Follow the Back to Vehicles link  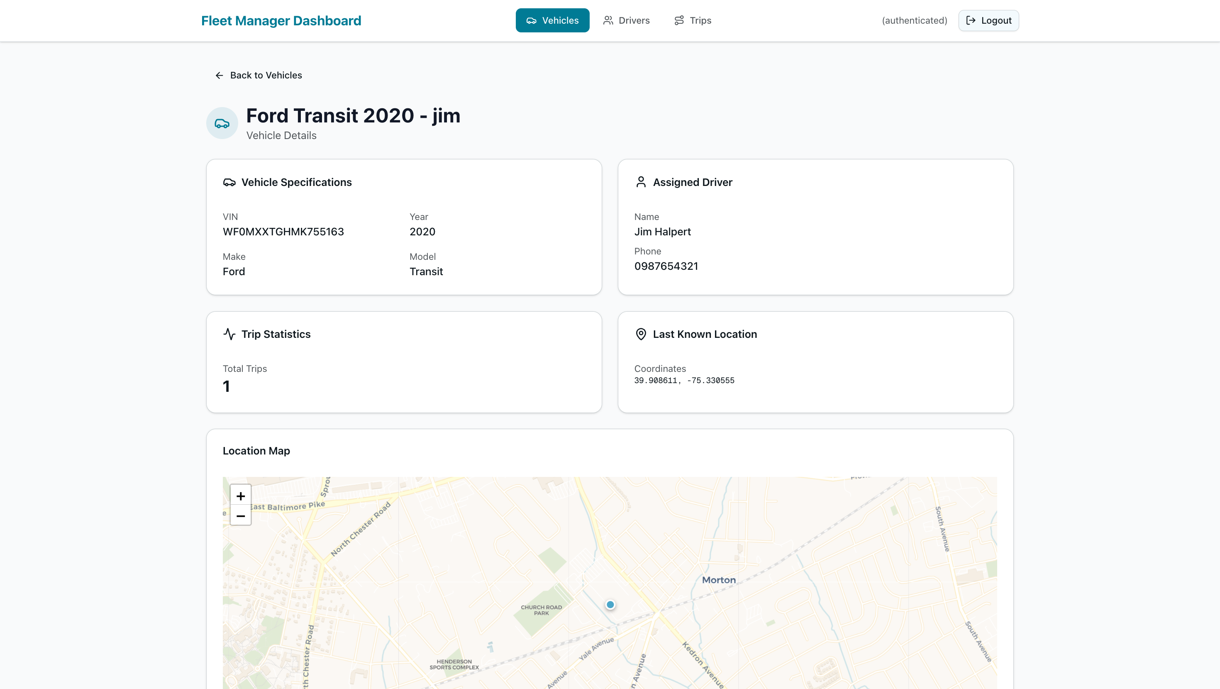pos(266,76)
